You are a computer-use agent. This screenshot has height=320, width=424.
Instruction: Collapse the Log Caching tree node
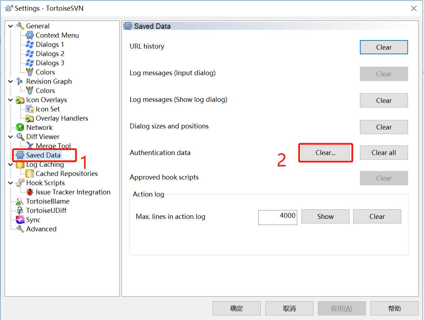[x=11, y=164]
